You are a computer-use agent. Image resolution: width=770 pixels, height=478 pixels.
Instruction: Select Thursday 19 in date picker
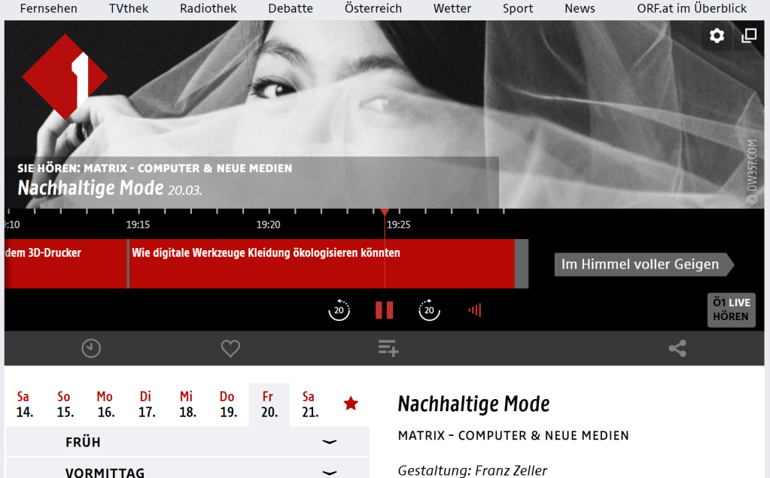tap(227, 404)
